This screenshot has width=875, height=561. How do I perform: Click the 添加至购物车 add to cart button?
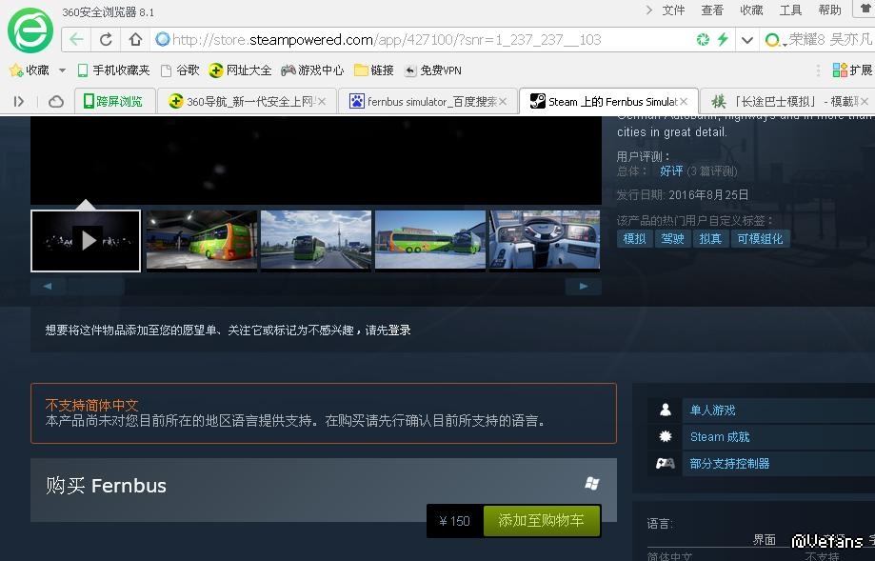click(542, 521)
